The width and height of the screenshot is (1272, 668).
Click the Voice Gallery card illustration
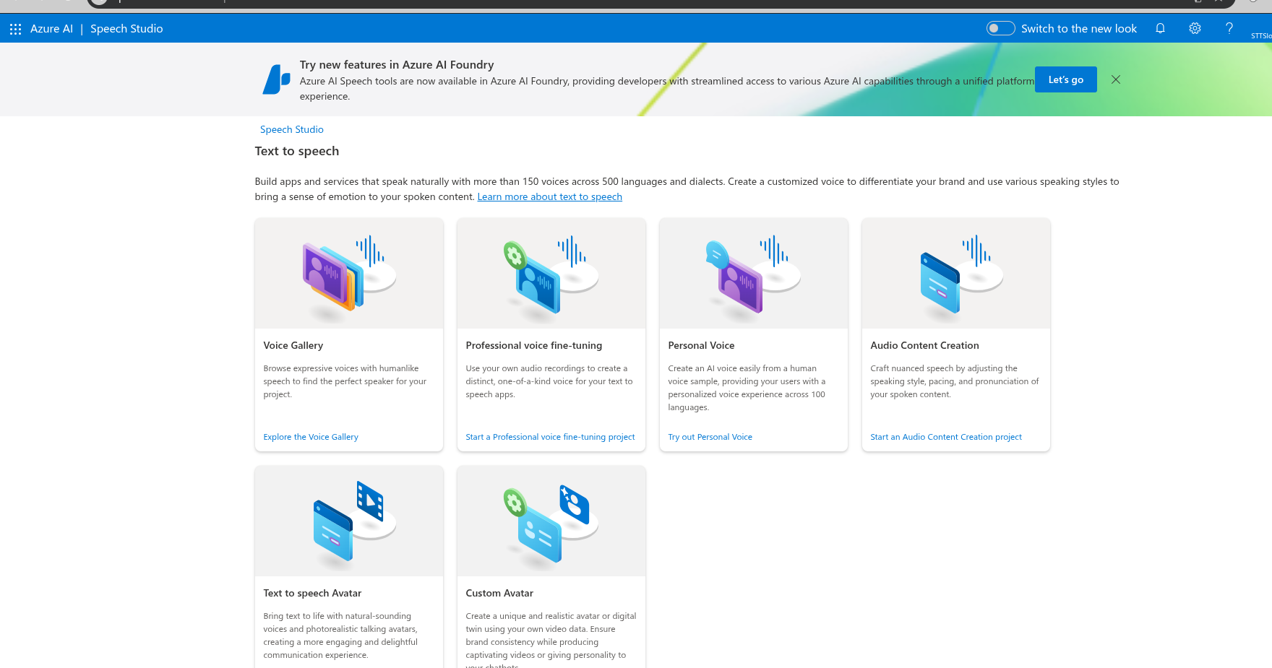pyautogui.click(x=348, y=274)
